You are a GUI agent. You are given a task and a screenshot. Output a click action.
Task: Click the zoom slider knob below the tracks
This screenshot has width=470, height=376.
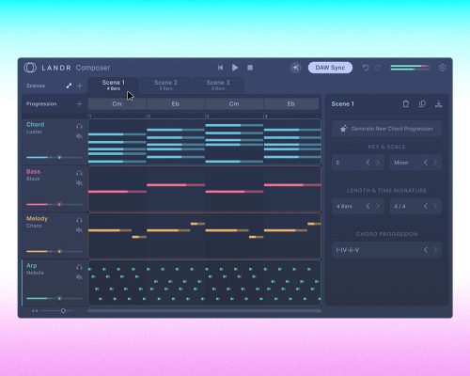pyautogui.click(x=63, y=310)
